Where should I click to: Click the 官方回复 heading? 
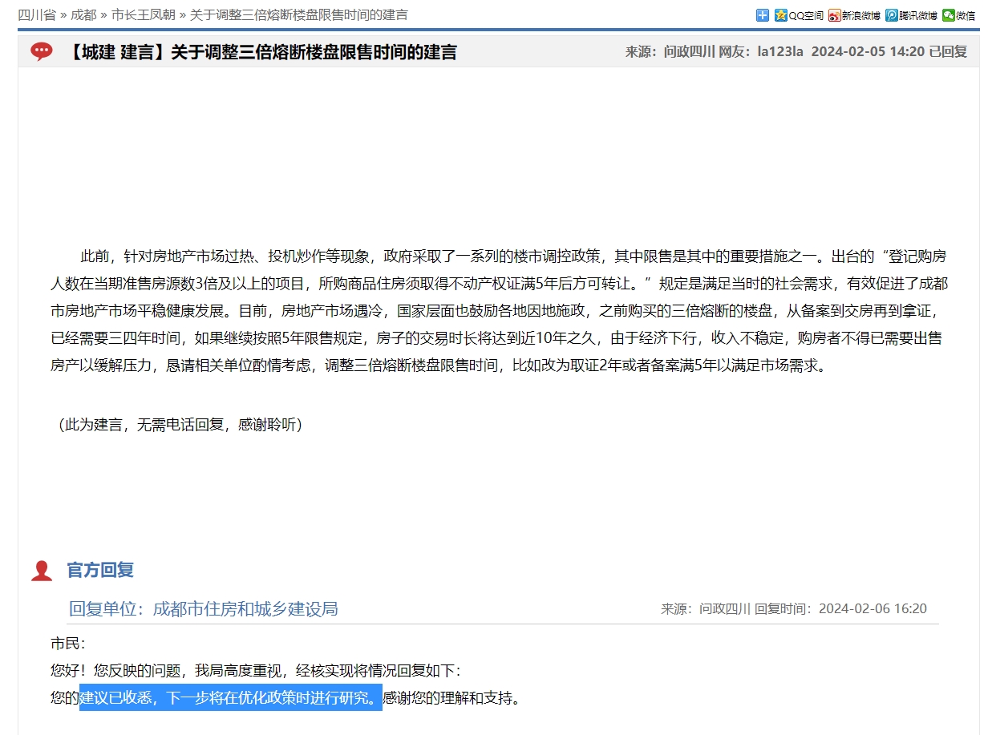(x=100, y=570)
